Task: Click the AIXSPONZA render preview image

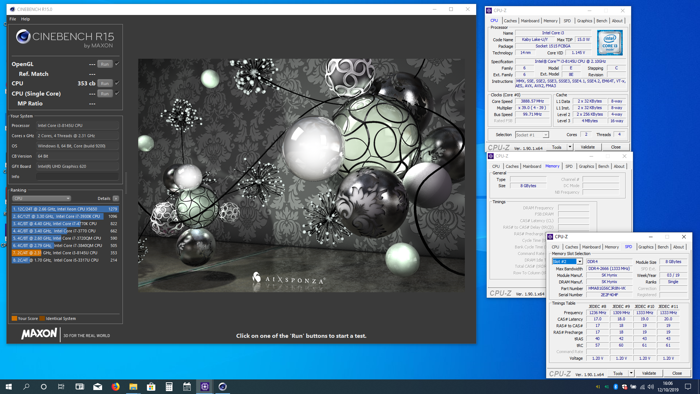Action: pos(301,175)
